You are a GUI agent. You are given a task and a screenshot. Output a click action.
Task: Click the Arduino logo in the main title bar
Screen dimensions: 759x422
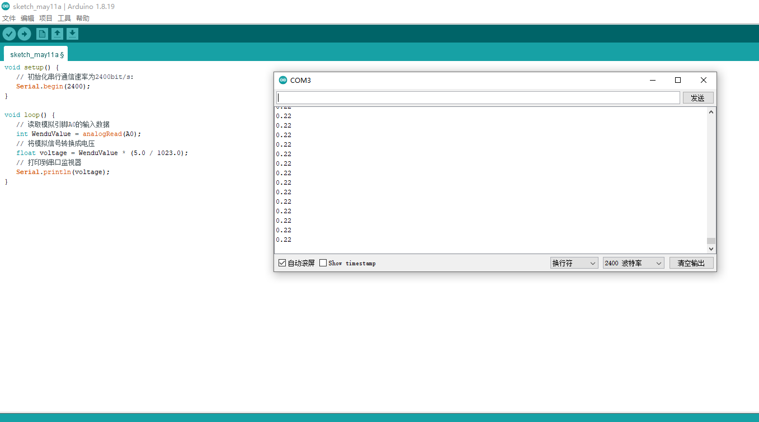(x=6, y=7)
